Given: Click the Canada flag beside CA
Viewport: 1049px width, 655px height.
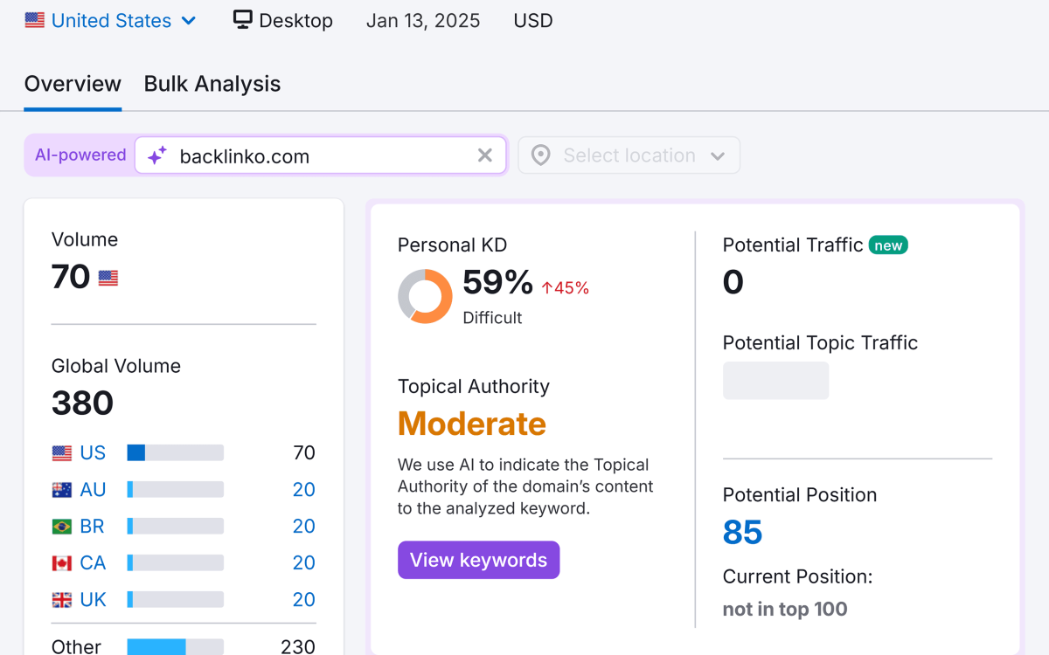Looking at the screenshot, I should pos(60,562).
